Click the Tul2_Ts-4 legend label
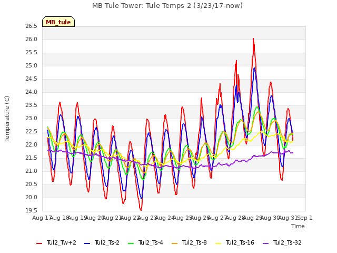 (151, 242)
